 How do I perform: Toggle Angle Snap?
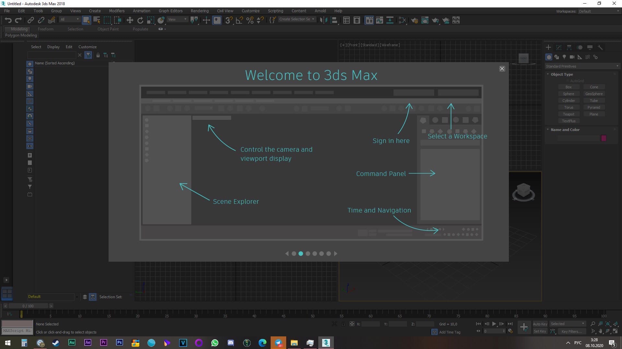coord(239,20)
